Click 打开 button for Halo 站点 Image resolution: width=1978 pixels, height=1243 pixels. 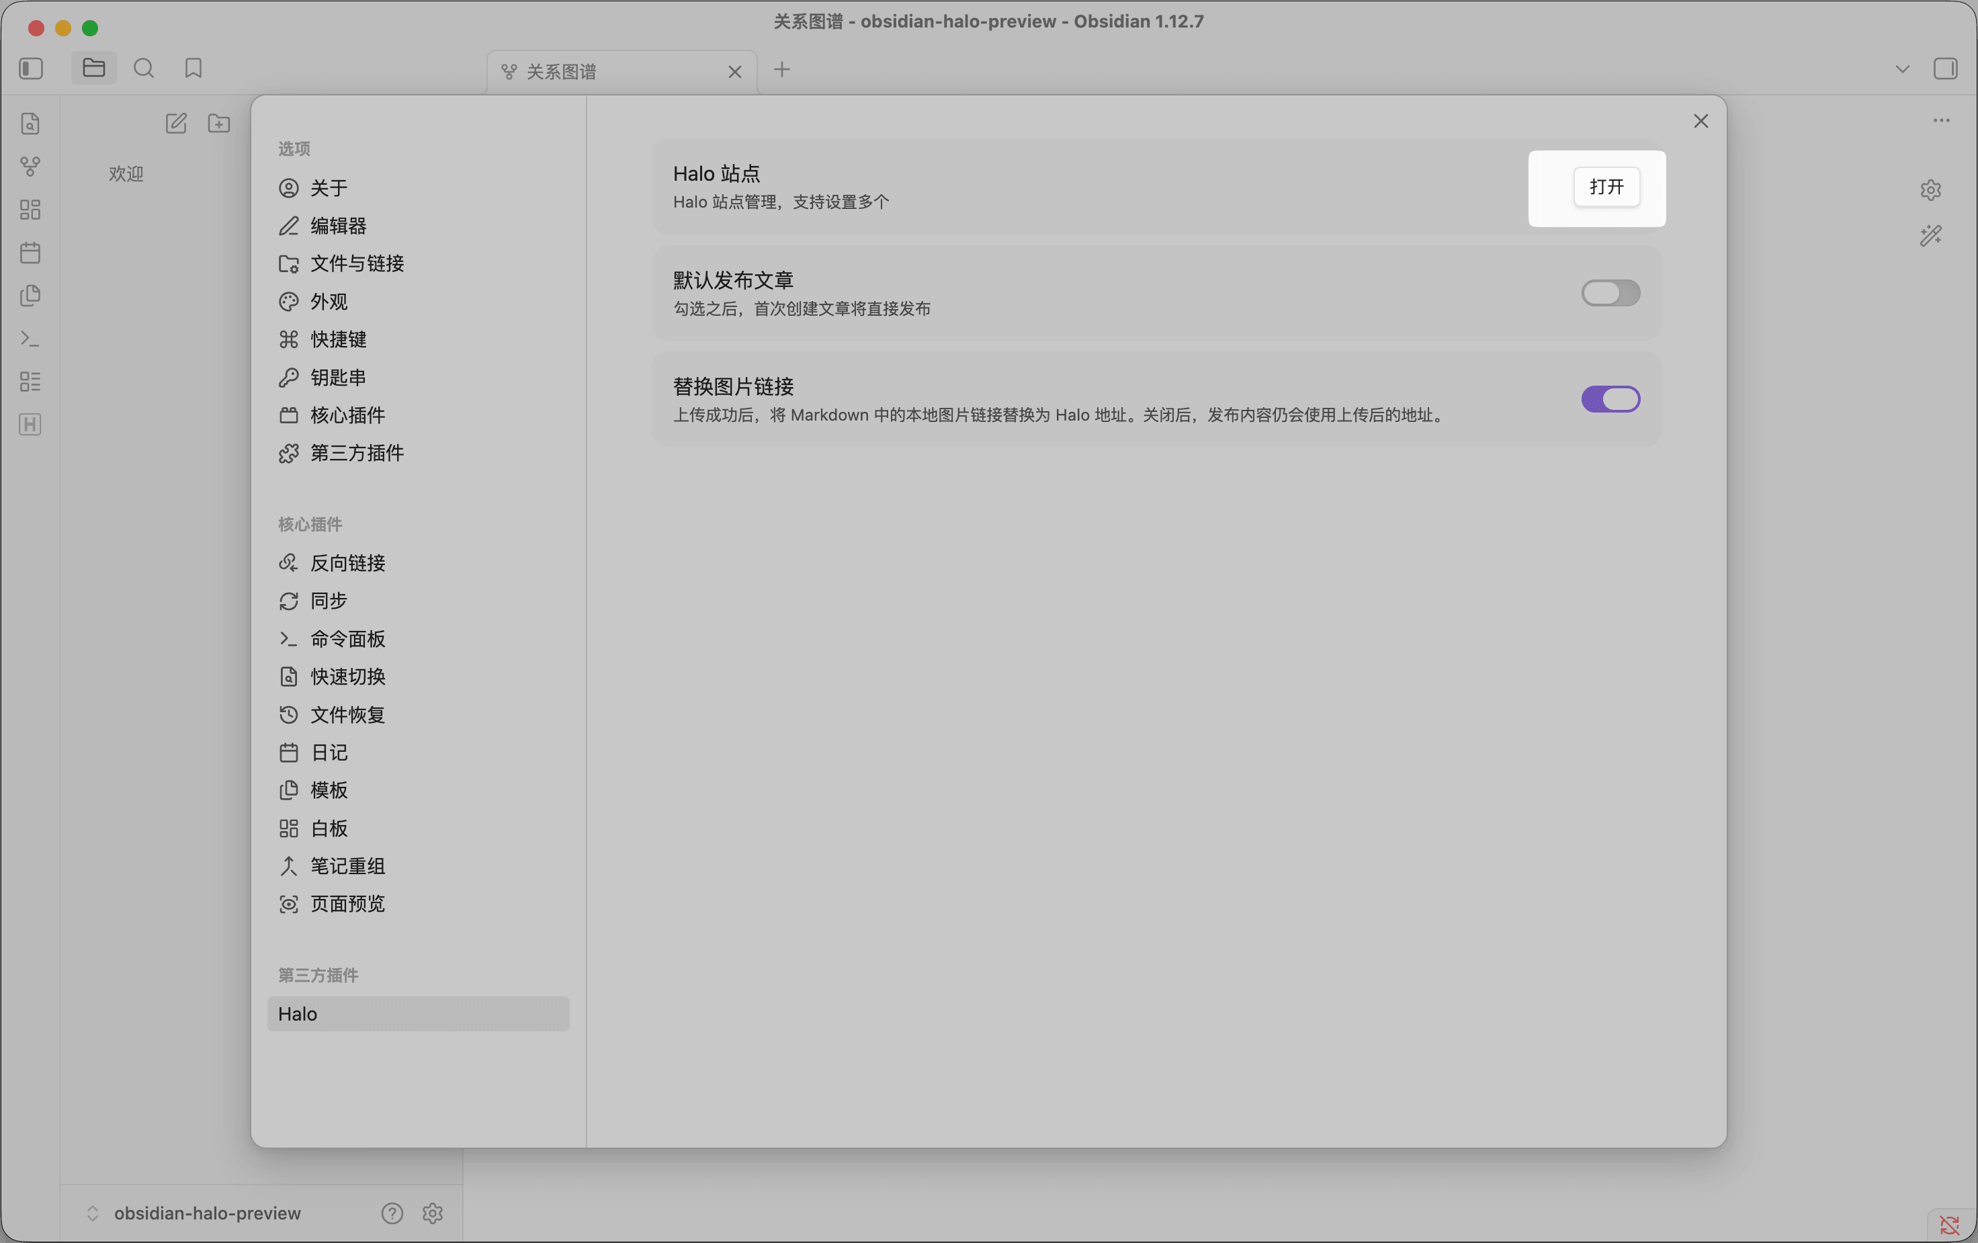1606,187
